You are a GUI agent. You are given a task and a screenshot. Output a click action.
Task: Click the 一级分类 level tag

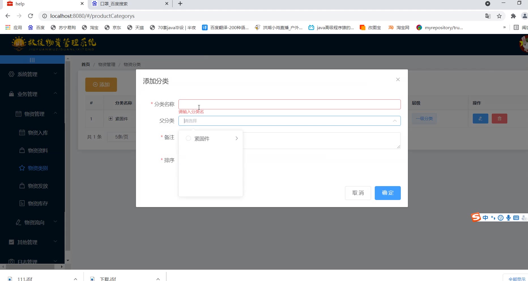(x=424, y=118)
